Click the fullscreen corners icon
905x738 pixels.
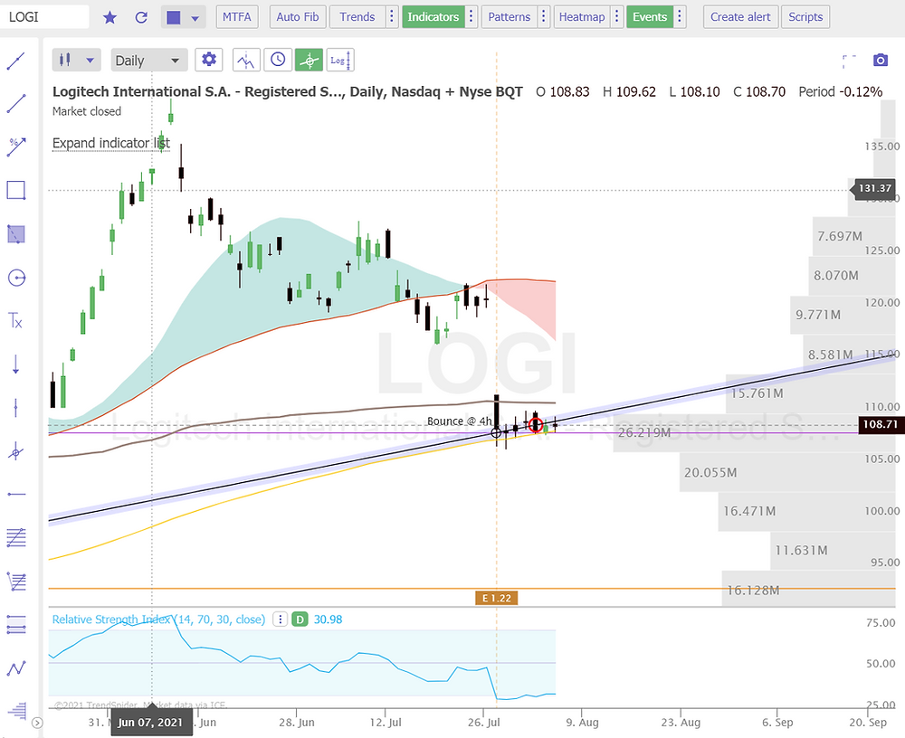coord(849,61)
